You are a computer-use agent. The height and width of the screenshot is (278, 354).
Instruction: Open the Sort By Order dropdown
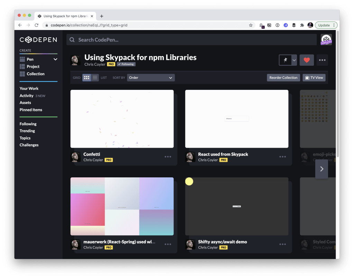151,78
